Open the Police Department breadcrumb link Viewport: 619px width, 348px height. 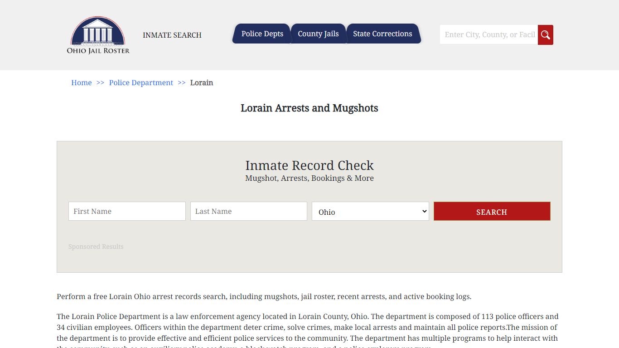pyautogui.click(x=141, y=82)
